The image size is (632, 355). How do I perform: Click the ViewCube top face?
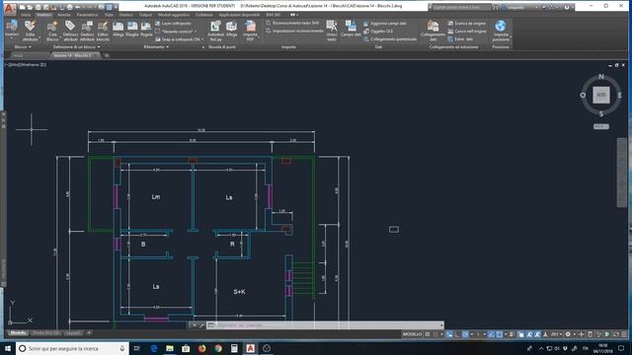point(601,95)
